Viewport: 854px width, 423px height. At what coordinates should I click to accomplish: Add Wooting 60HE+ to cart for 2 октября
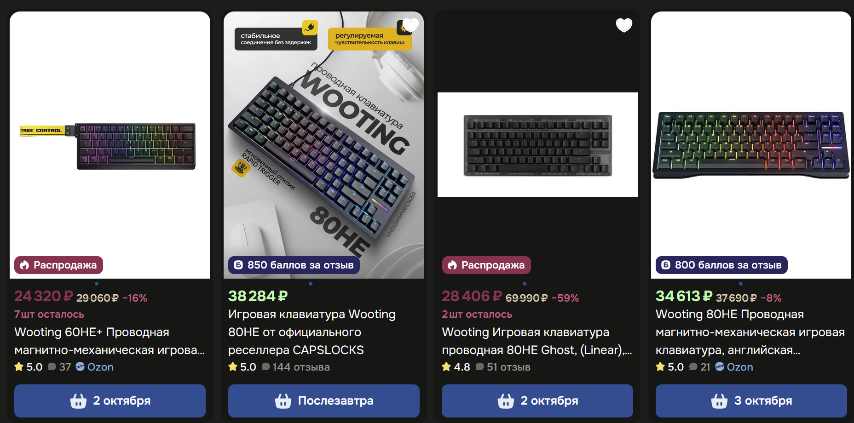click(x=110, y=401)
